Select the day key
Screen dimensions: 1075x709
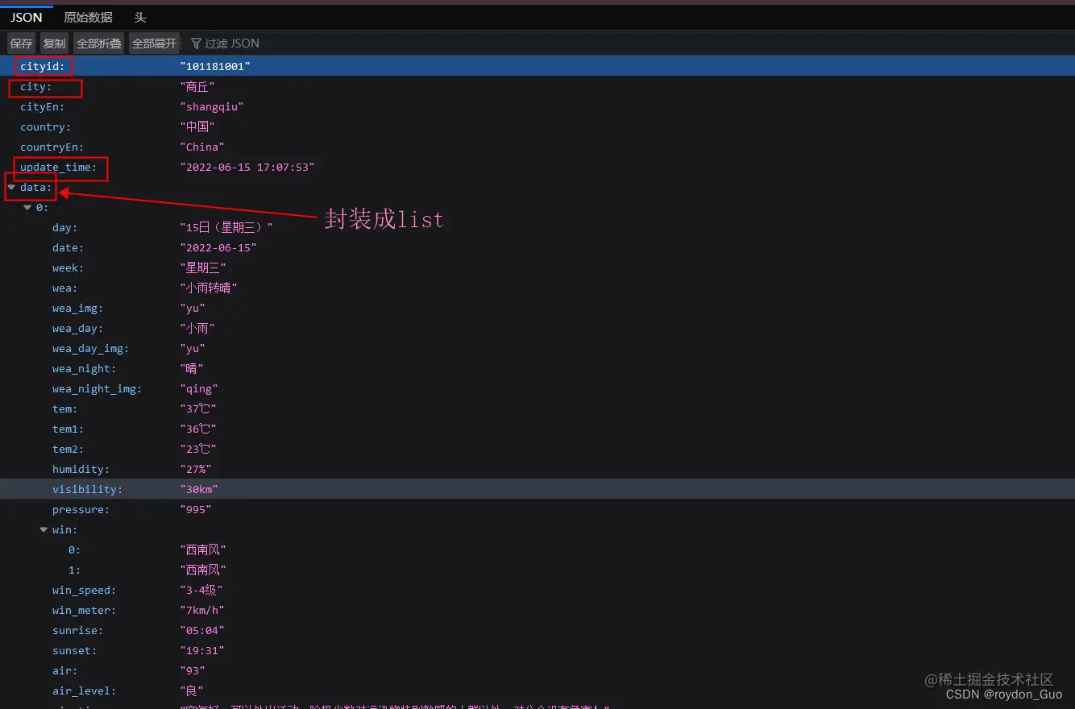click(64, 227)
